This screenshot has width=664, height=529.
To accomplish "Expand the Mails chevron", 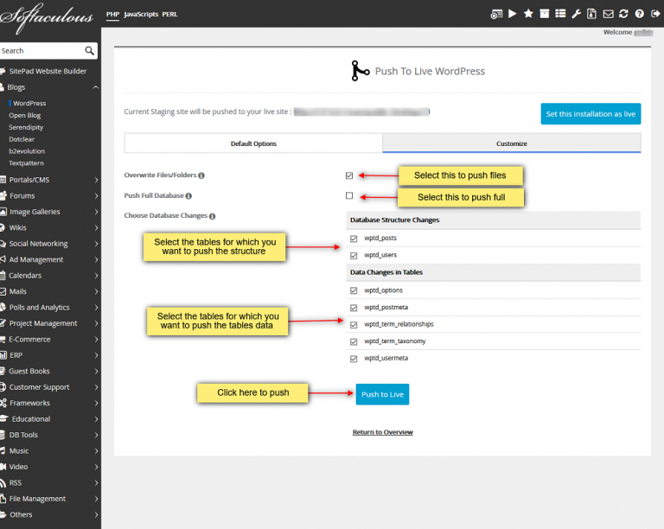I will click(x=96, y=291).
